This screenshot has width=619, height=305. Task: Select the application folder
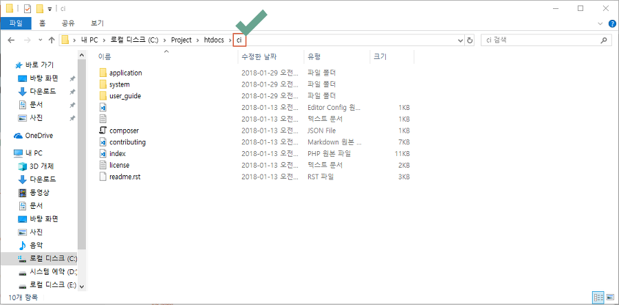coord(126,73)
